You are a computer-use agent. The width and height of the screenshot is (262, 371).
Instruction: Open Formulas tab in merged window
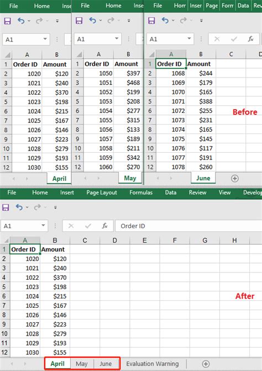[141, 193]
